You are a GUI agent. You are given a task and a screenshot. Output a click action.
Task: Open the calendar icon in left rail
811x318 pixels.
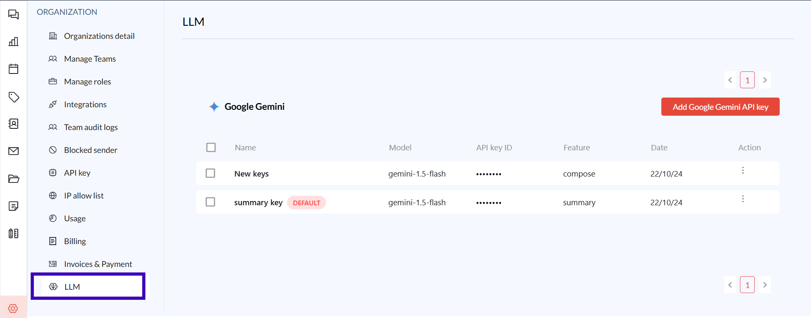[x=14, y=69]
